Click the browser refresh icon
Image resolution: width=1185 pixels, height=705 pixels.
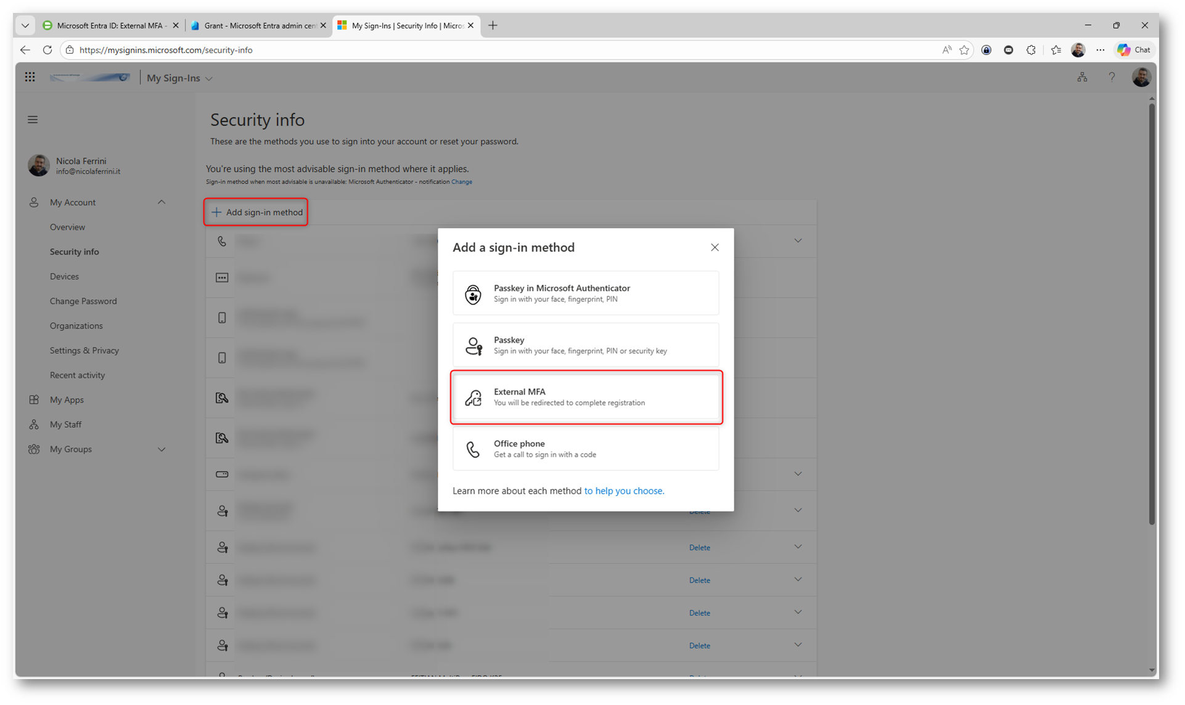(x=47, y=50)
